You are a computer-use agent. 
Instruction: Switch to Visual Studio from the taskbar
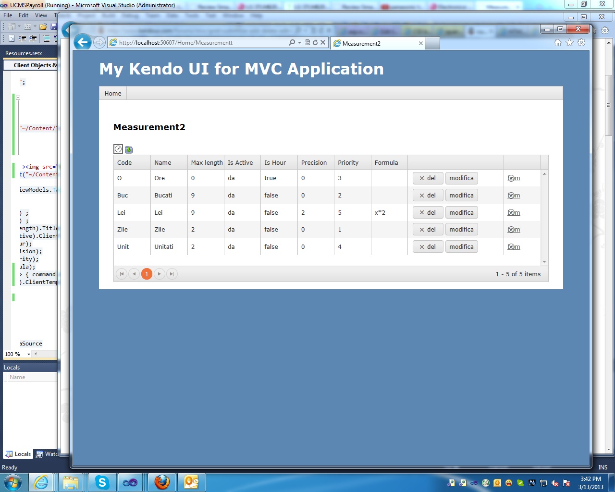130,482
